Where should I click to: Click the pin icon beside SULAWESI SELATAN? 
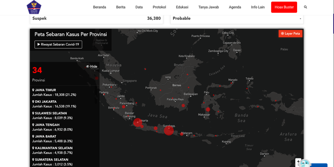click(33, 113)
